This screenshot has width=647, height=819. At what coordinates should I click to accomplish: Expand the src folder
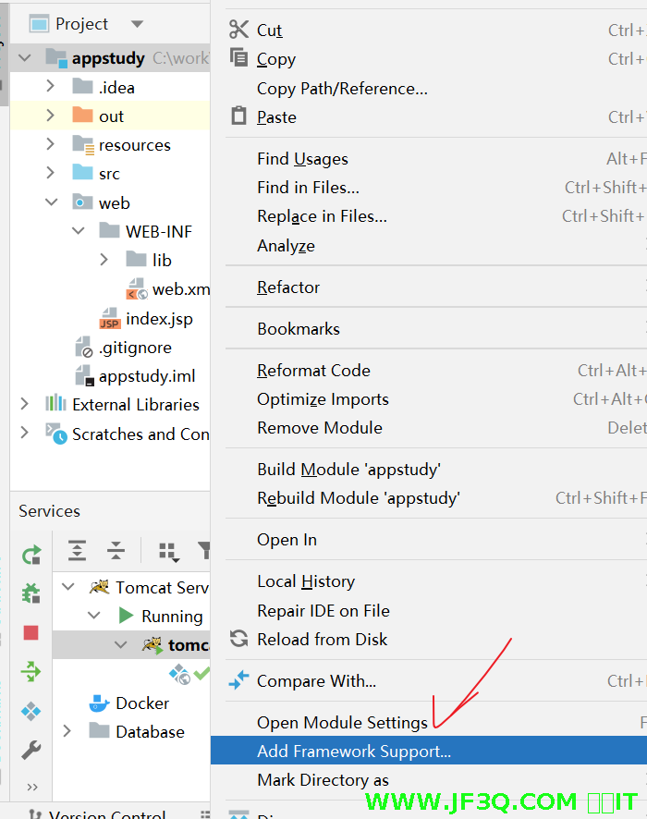[52, 174]
